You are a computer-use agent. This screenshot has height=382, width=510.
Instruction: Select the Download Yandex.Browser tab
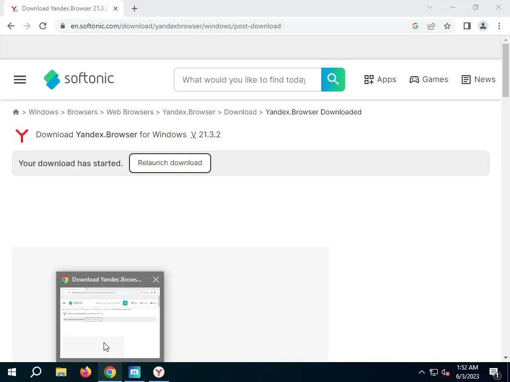[64, 8]
